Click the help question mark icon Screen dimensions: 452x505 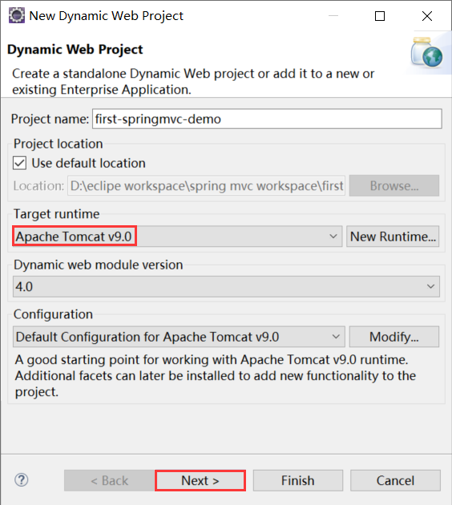coord(22,480)
